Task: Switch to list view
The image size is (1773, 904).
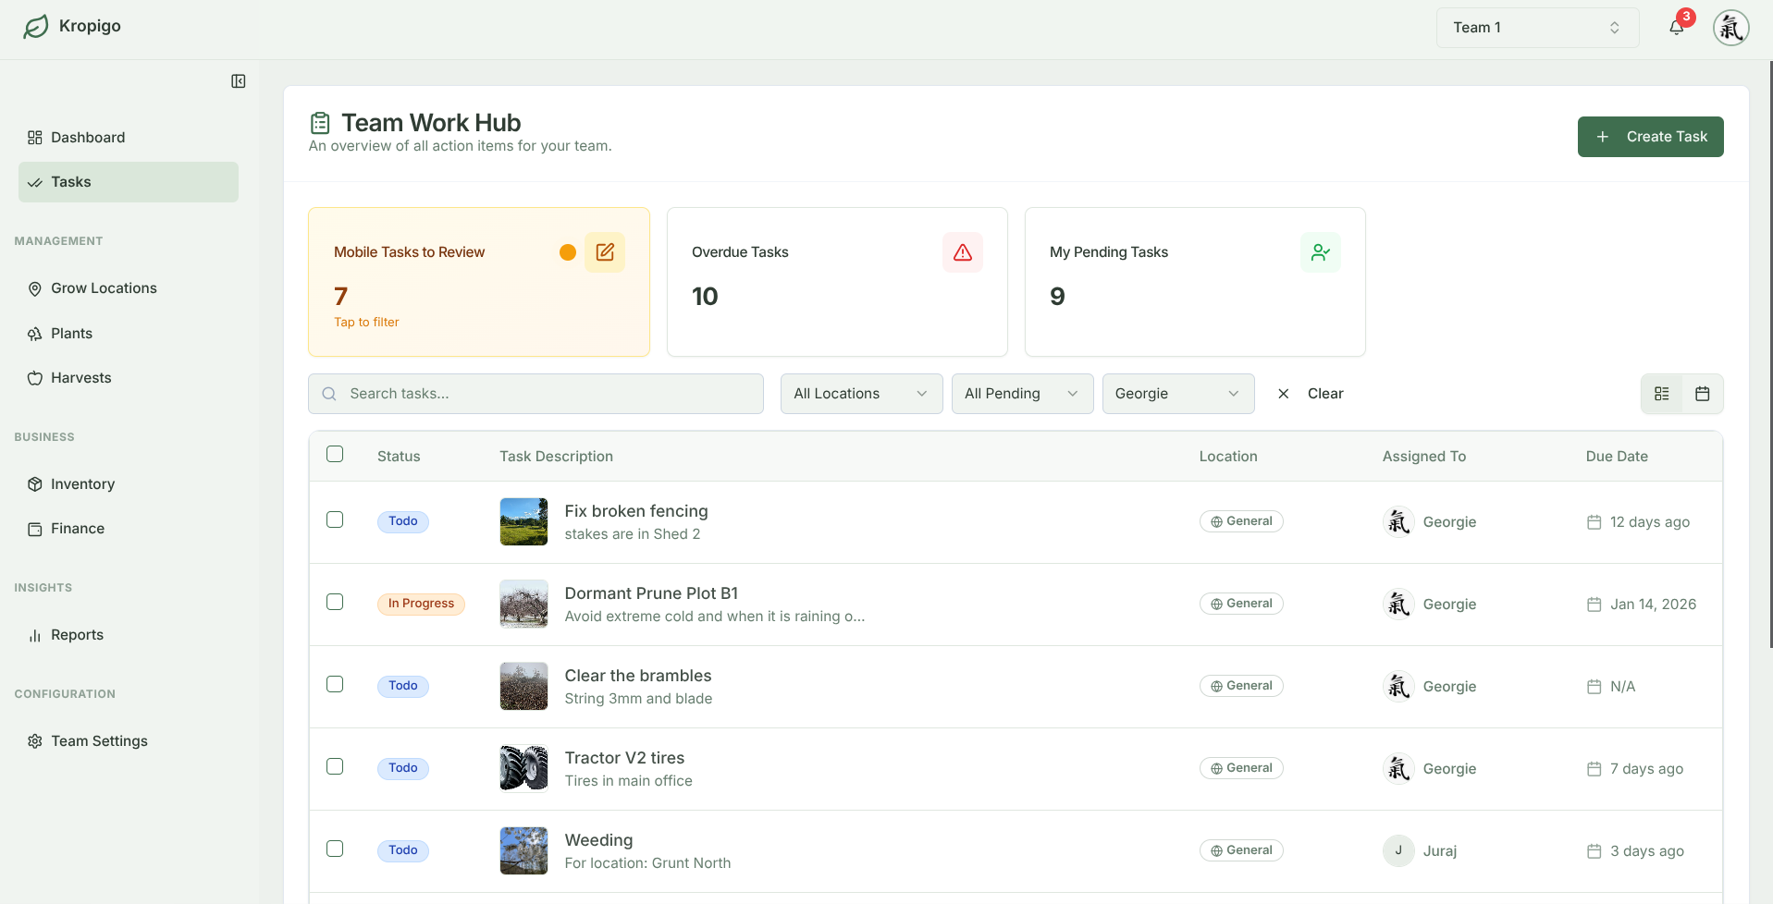Action: point(1662,394)
